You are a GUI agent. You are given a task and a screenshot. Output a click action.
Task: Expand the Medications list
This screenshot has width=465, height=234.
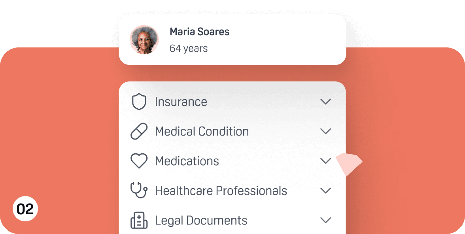[325, 160]
